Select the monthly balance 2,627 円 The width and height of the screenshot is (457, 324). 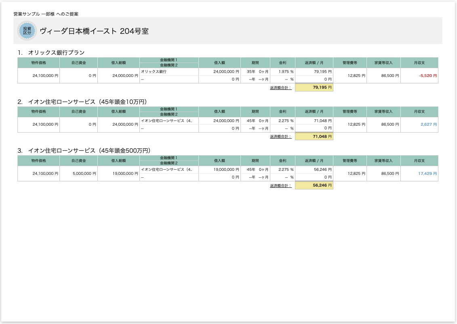(x=428, y=125)
